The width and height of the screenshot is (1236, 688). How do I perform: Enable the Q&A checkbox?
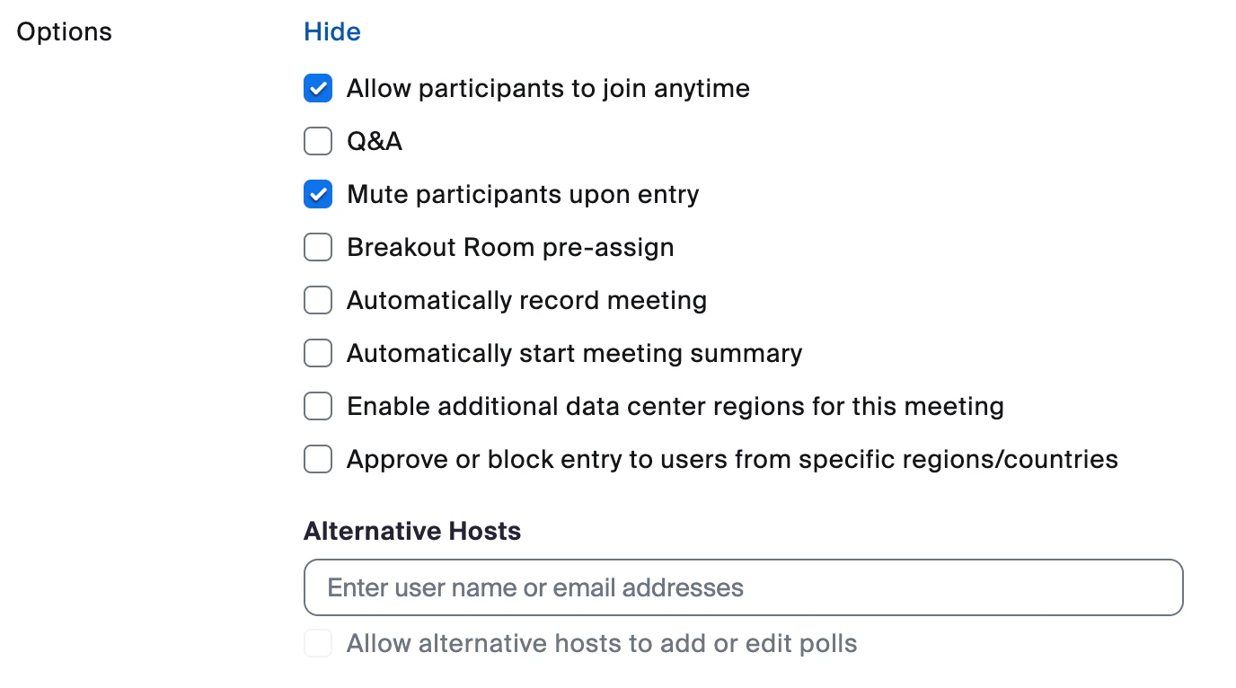318,142
